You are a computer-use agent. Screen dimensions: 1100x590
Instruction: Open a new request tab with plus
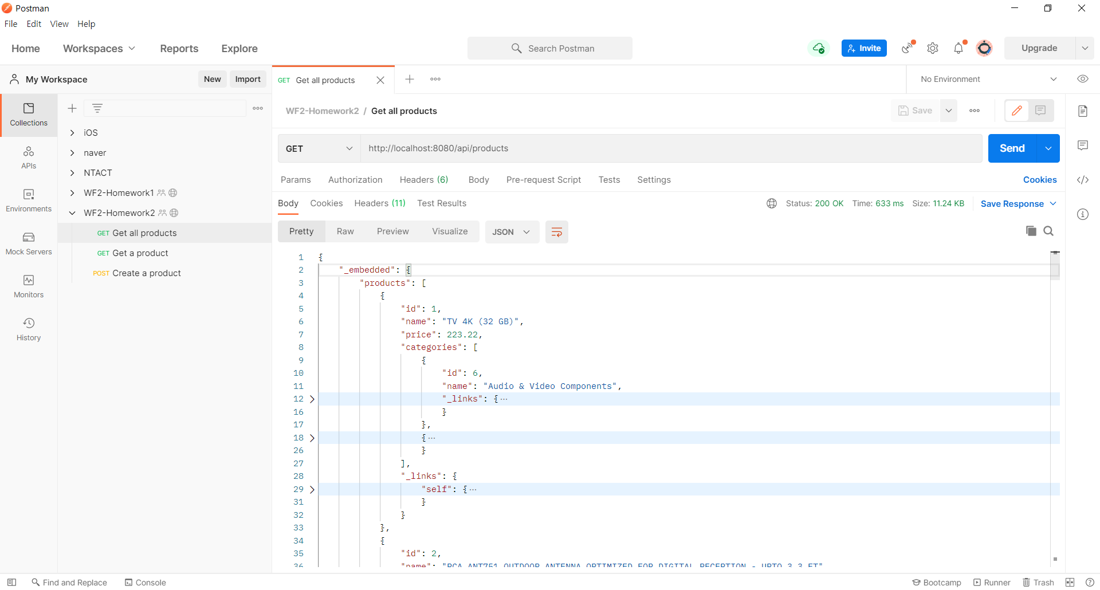tap(410, 79)
